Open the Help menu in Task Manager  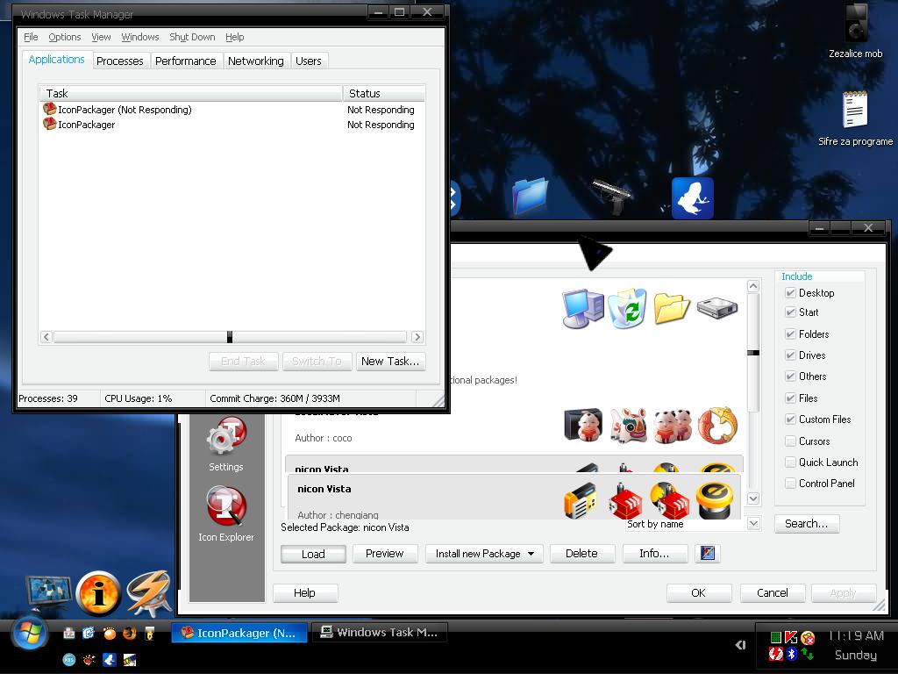(x=235, y=37)
